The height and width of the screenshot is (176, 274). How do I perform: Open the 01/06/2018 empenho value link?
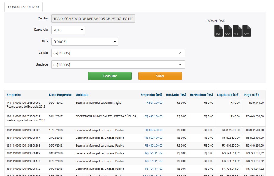154,153
